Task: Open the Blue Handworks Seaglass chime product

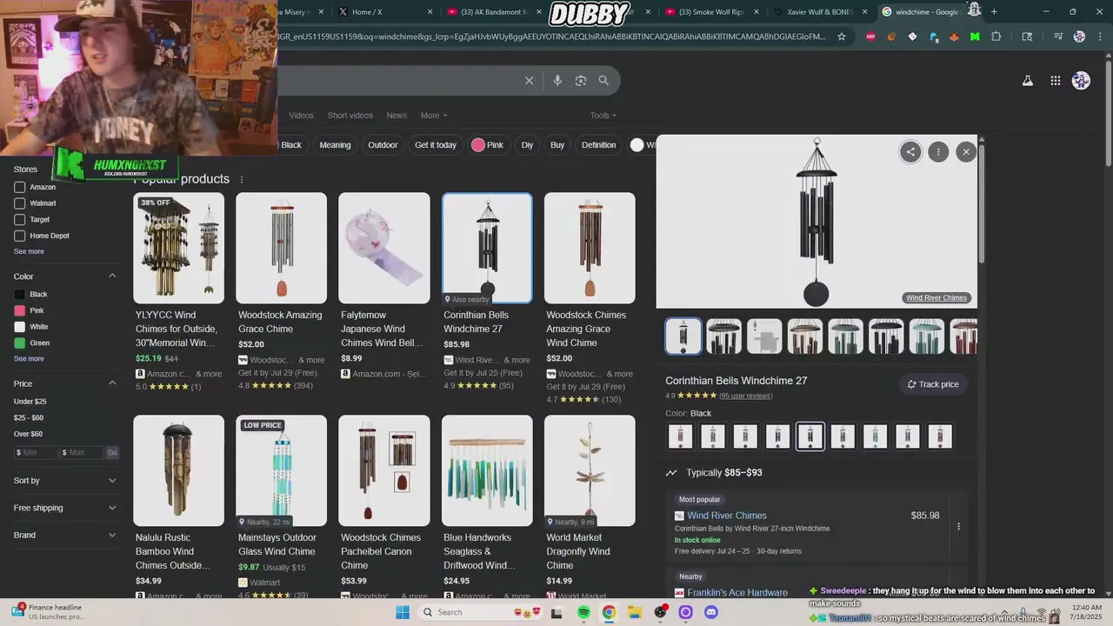Action: coord(487,506)
